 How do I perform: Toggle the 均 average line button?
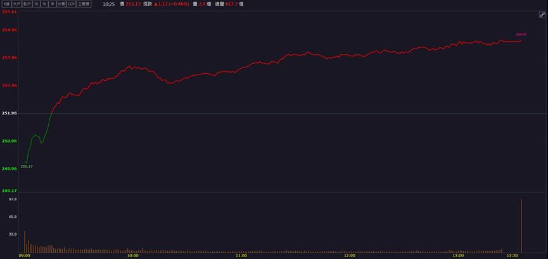click(x=36, y=4)
